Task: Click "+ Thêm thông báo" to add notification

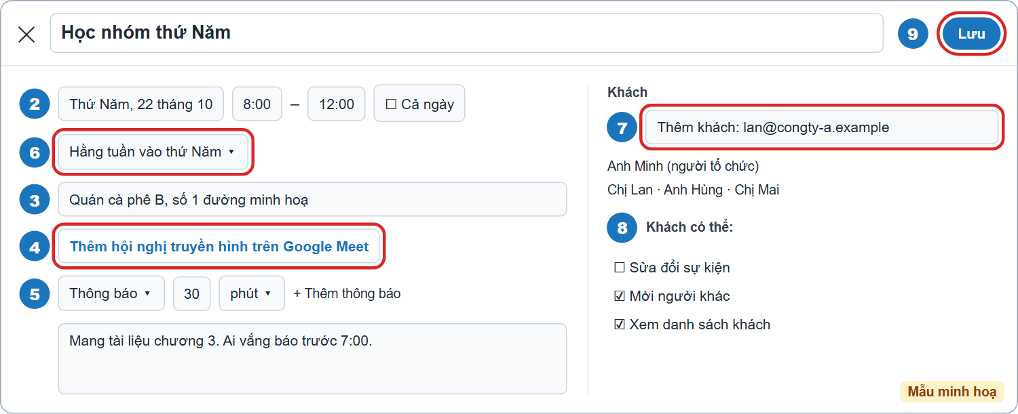Action: pyautogui.click(x=347, y=293)
